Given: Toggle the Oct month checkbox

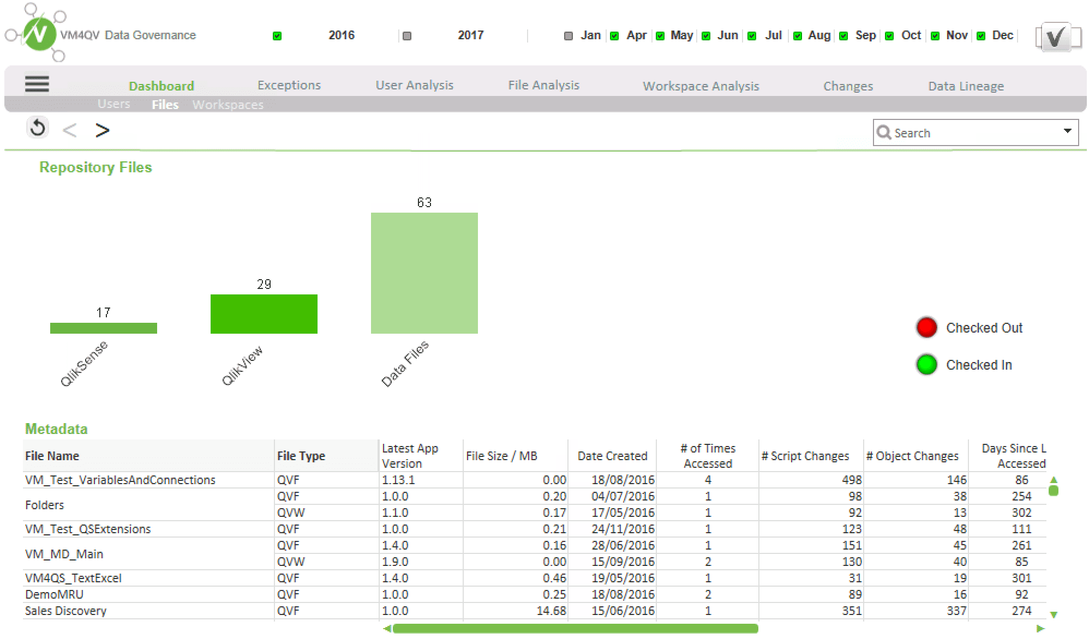Looking at the screenshot, I should [889, 36].
